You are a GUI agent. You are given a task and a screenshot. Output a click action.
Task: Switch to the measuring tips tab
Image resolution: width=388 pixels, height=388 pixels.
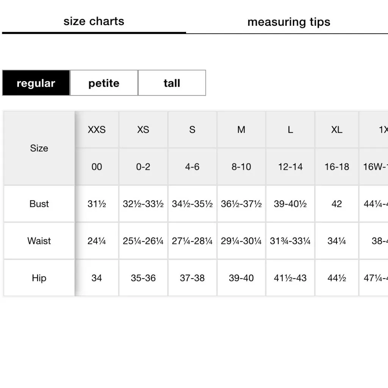tap(288, 22)
